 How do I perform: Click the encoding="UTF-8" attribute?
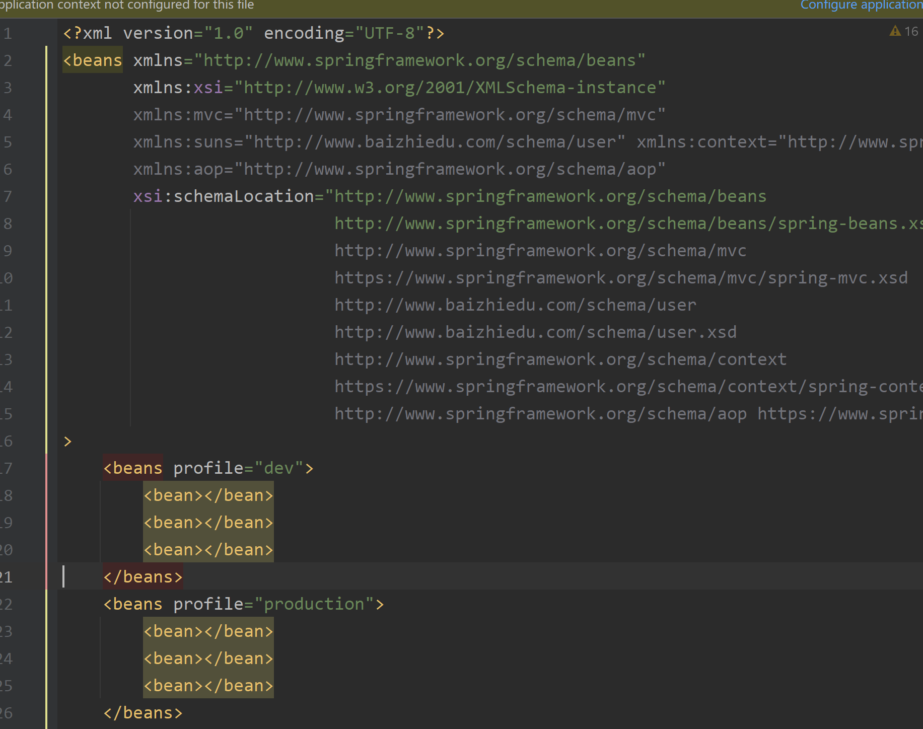(344, 33)
